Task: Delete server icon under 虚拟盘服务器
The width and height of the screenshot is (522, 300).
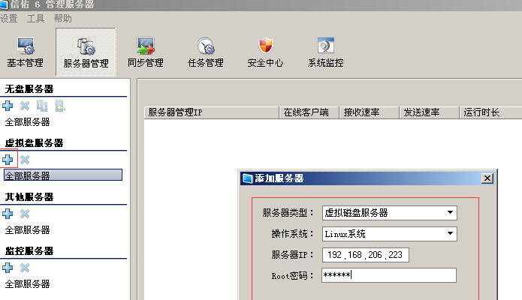Action: 25,160
